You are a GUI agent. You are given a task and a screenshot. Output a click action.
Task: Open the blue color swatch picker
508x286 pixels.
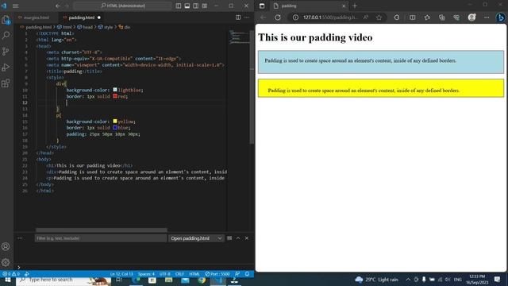(x=115, y=127)
